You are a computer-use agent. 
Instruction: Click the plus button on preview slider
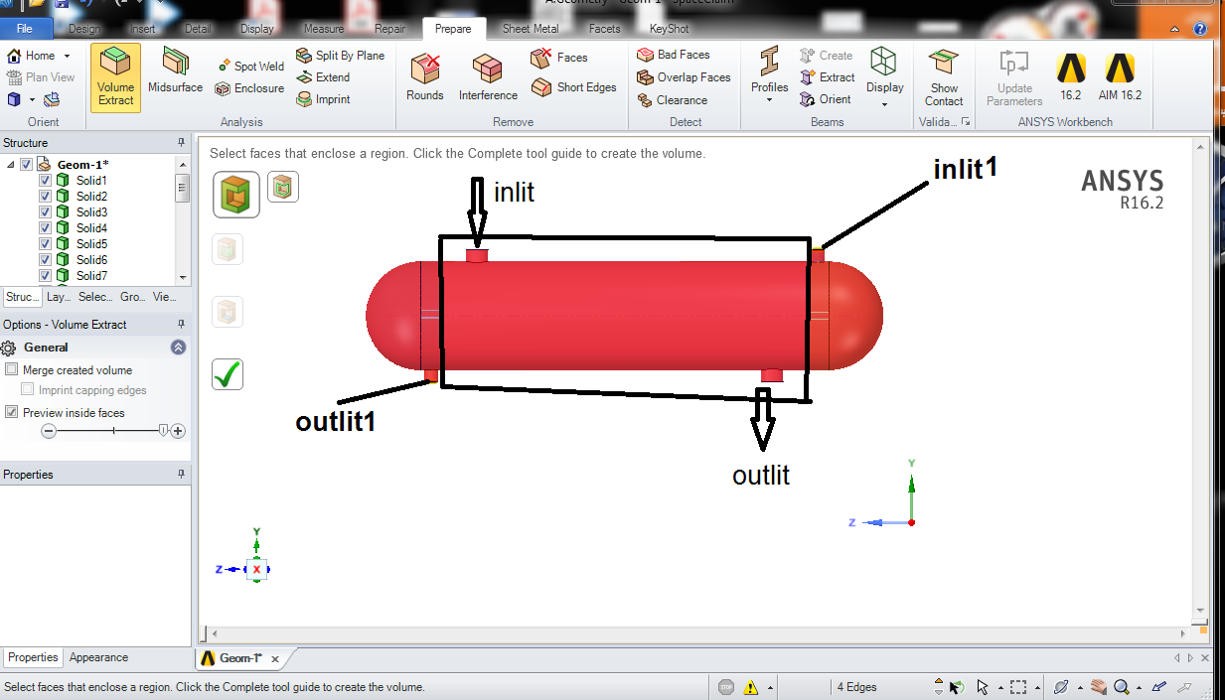(178, 431)
